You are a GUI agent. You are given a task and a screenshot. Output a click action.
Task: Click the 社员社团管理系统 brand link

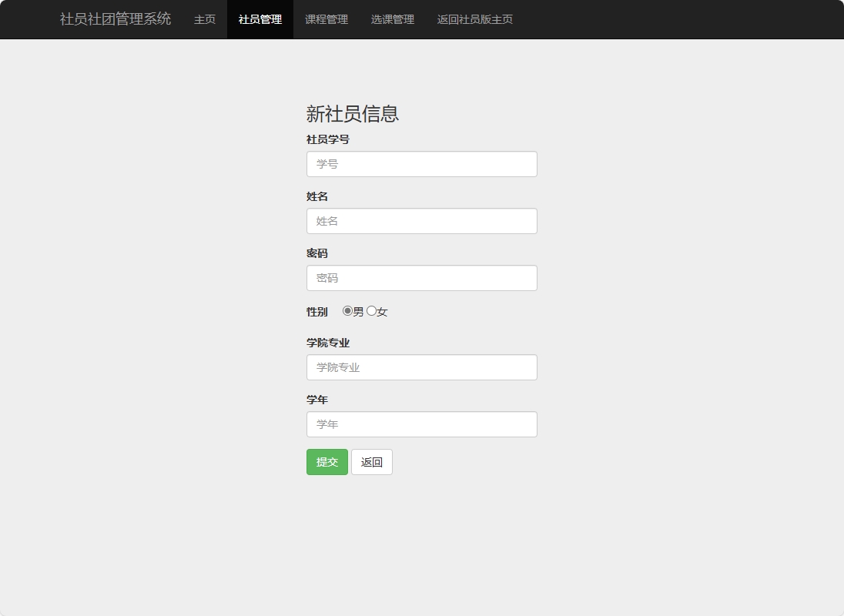coord(114,19)
